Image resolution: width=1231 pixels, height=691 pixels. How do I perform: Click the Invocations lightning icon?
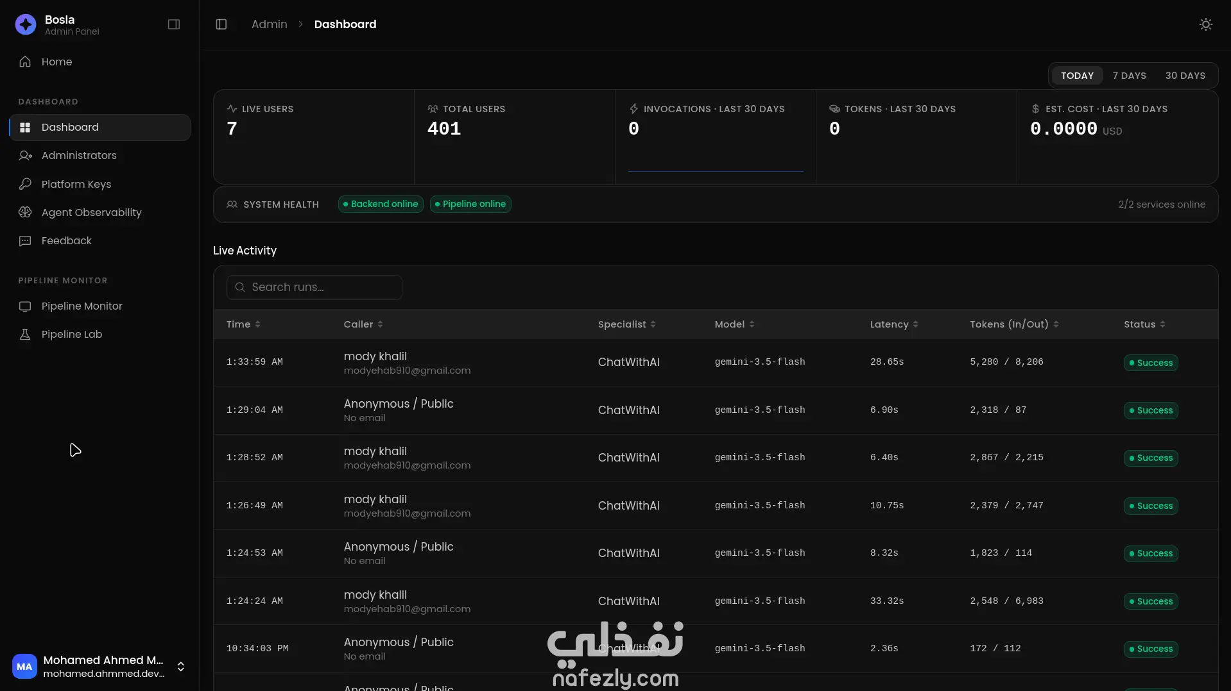coord(633,109)
